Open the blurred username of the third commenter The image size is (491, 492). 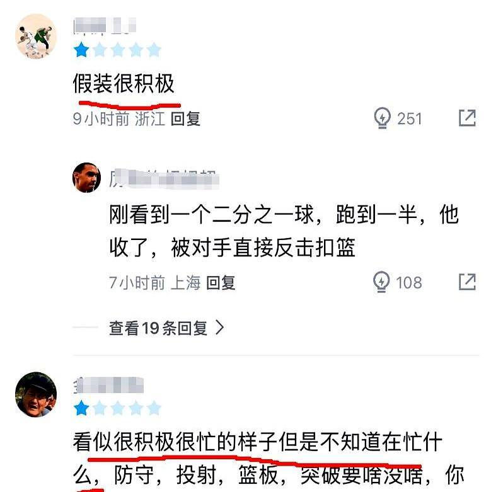click(x=108, y=385)
